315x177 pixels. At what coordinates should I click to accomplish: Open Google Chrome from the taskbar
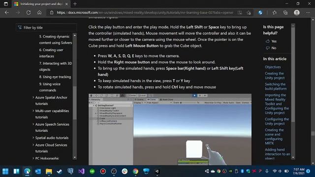[x=136, y=172]
